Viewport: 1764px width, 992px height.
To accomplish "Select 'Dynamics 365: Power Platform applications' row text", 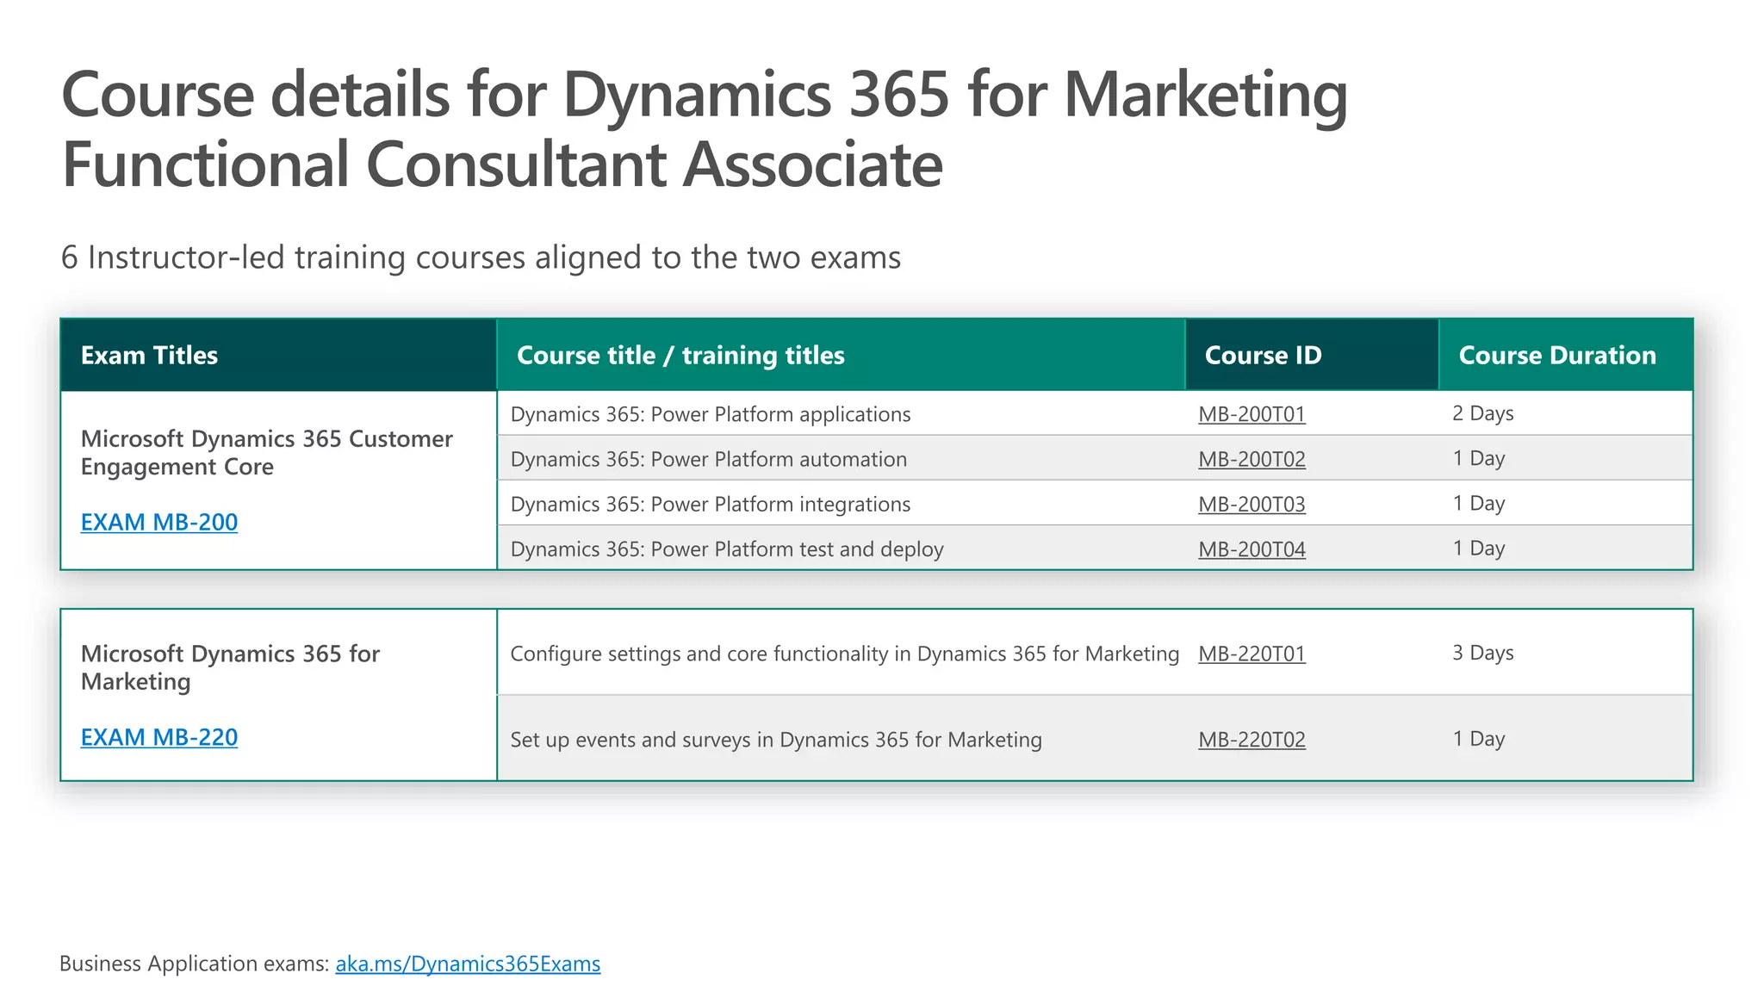I will tap(711, 414).
